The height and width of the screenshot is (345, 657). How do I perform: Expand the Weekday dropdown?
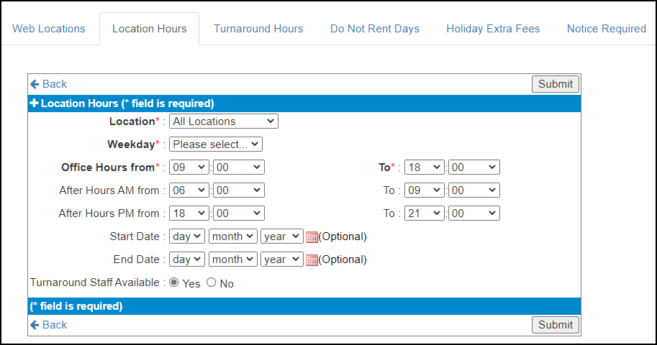tap(216, 144)
